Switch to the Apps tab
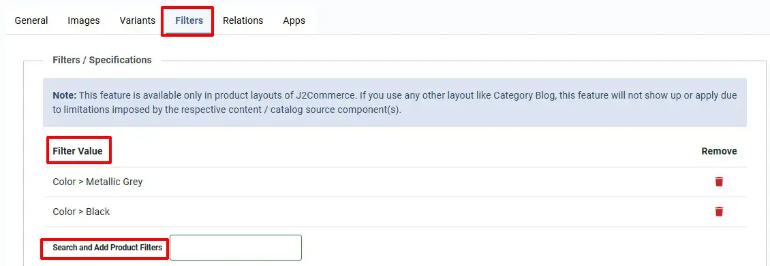Image resolution: width=770 pixels, height=266 pixels. tap(294, 20)
